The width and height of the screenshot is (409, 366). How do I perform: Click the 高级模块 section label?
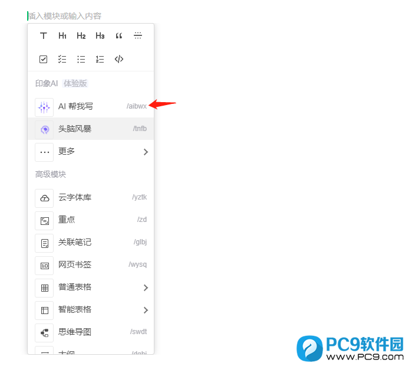point(51,175)
